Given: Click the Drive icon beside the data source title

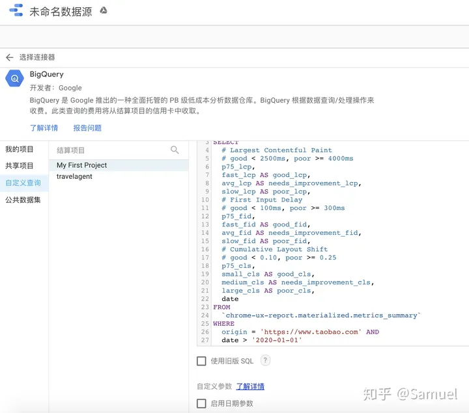Looking at the screenshot, I should [x=103, y=11].
